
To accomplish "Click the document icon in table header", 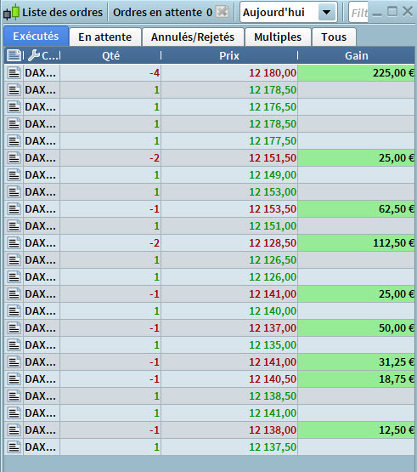I will 14,55.
